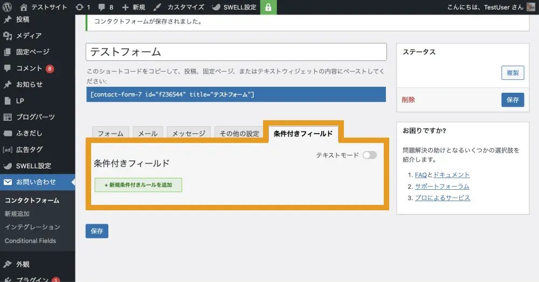The height and width of the screenshot is (282, 539).
Task: Click the WordPress logo icon
Action: [8, 8]
